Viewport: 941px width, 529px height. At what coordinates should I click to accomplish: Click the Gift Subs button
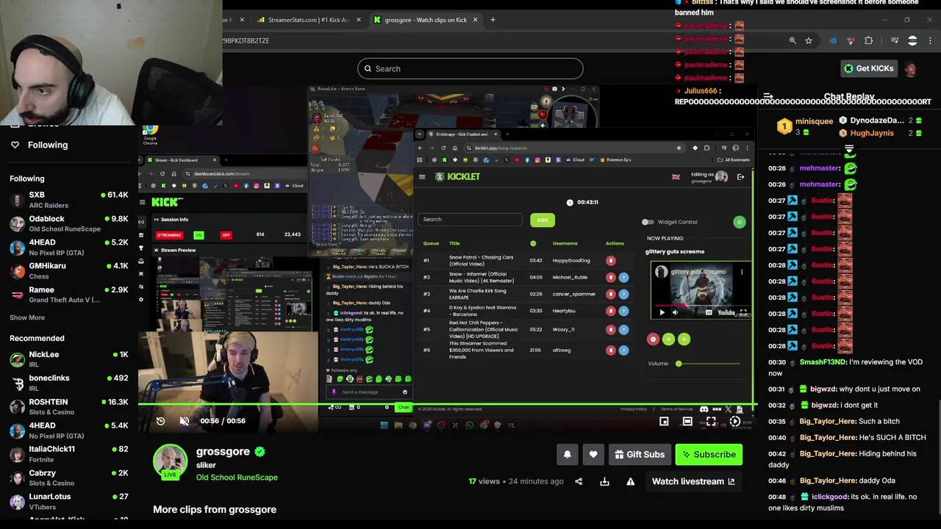tap(640, 455)
